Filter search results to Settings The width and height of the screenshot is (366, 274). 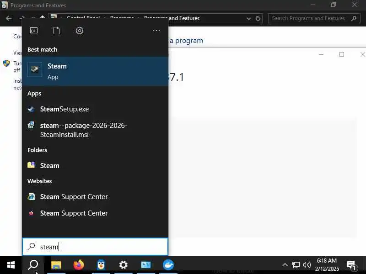80,31
